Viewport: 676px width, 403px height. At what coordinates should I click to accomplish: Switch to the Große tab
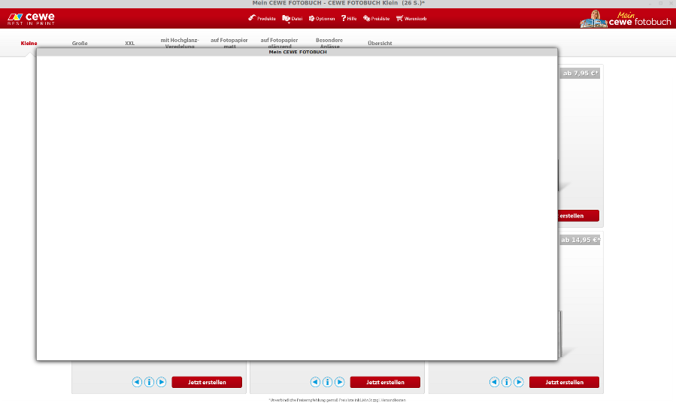[80, 43]
